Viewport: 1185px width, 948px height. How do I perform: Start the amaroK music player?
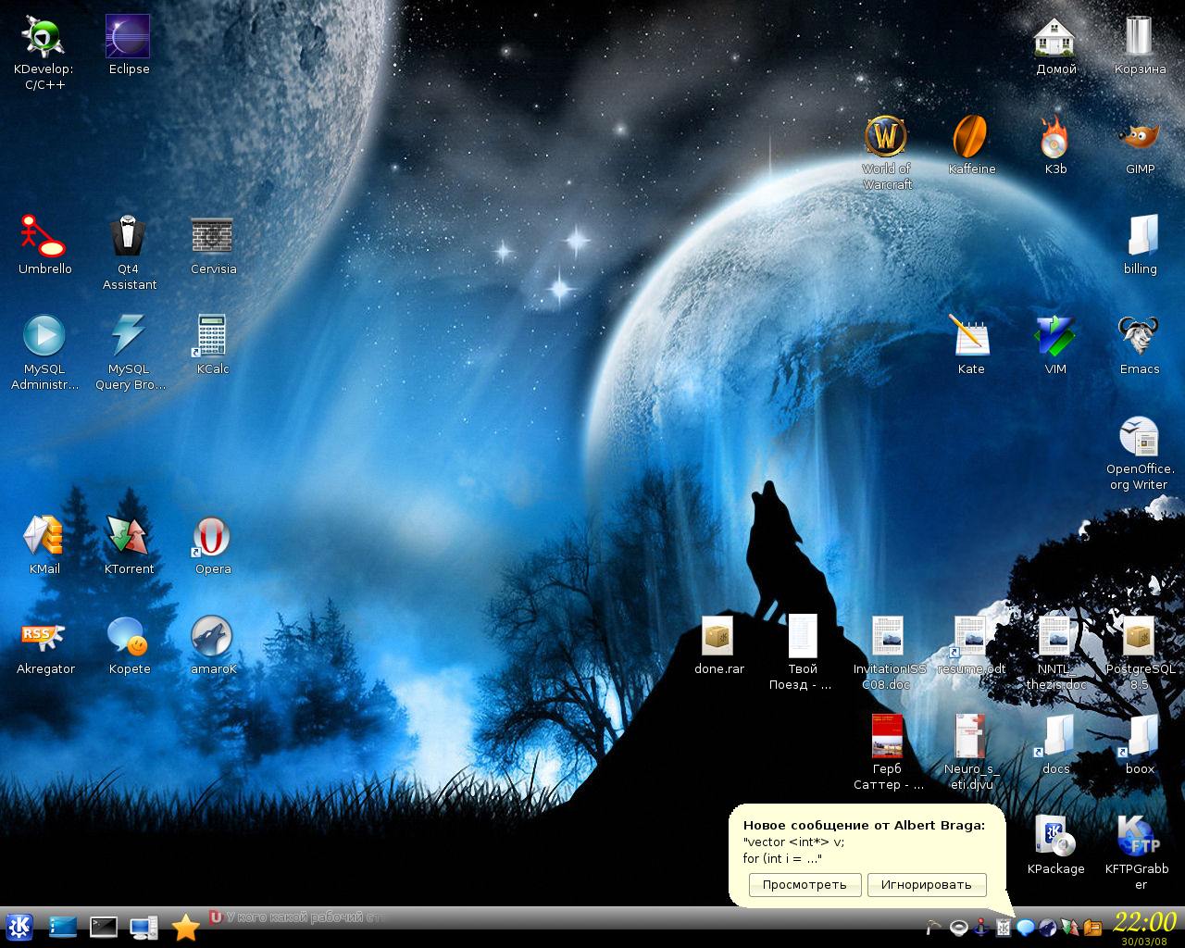[x=212, y=637]
